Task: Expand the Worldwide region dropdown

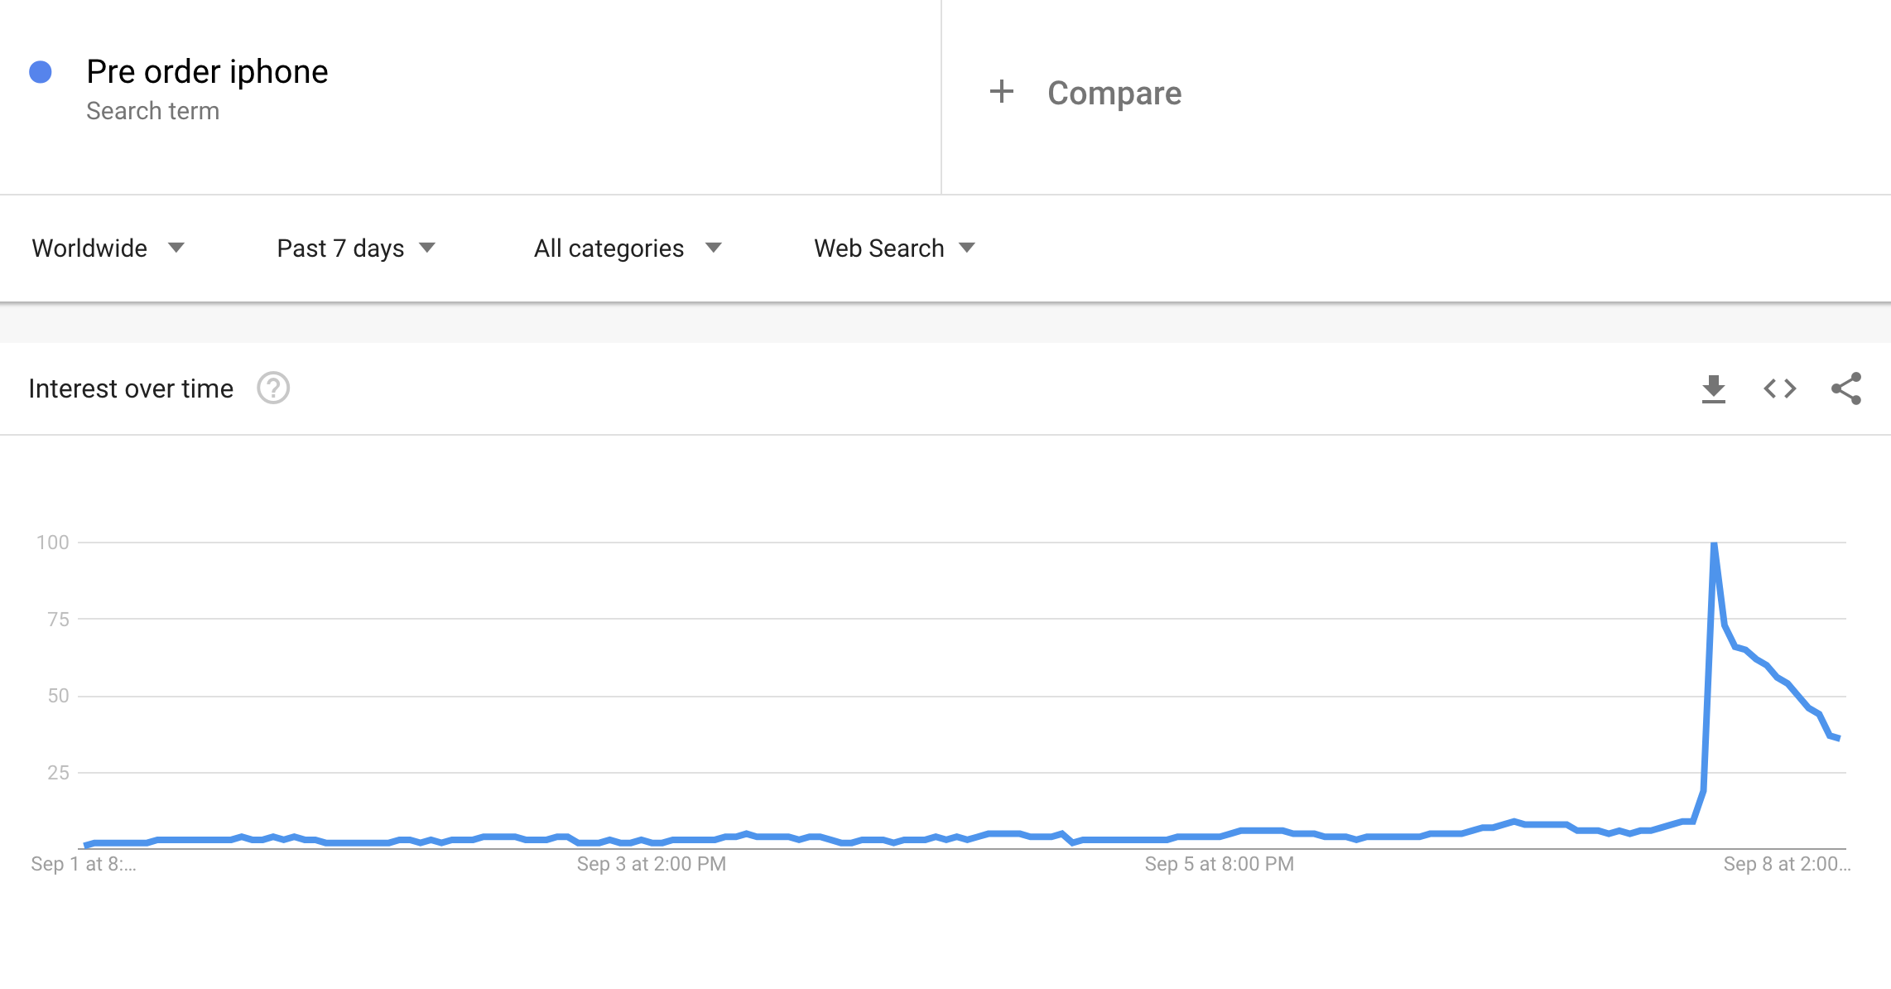Action: click(108, 248)
